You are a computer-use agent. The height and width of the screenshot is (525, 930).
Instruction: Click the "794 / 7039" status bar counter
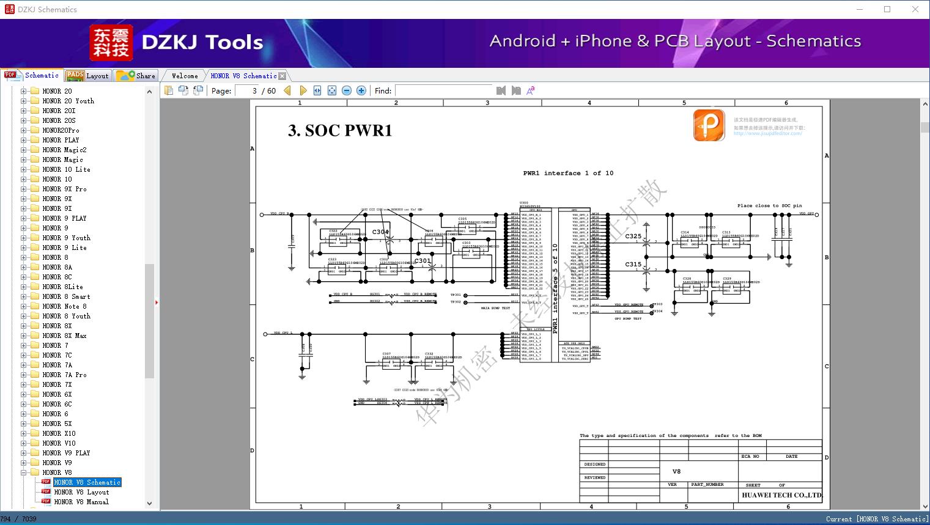point(18,519)
